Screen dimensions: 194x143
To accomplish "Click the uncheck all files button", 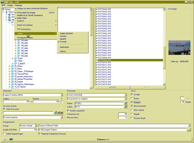I will click(x=148, y=87).
